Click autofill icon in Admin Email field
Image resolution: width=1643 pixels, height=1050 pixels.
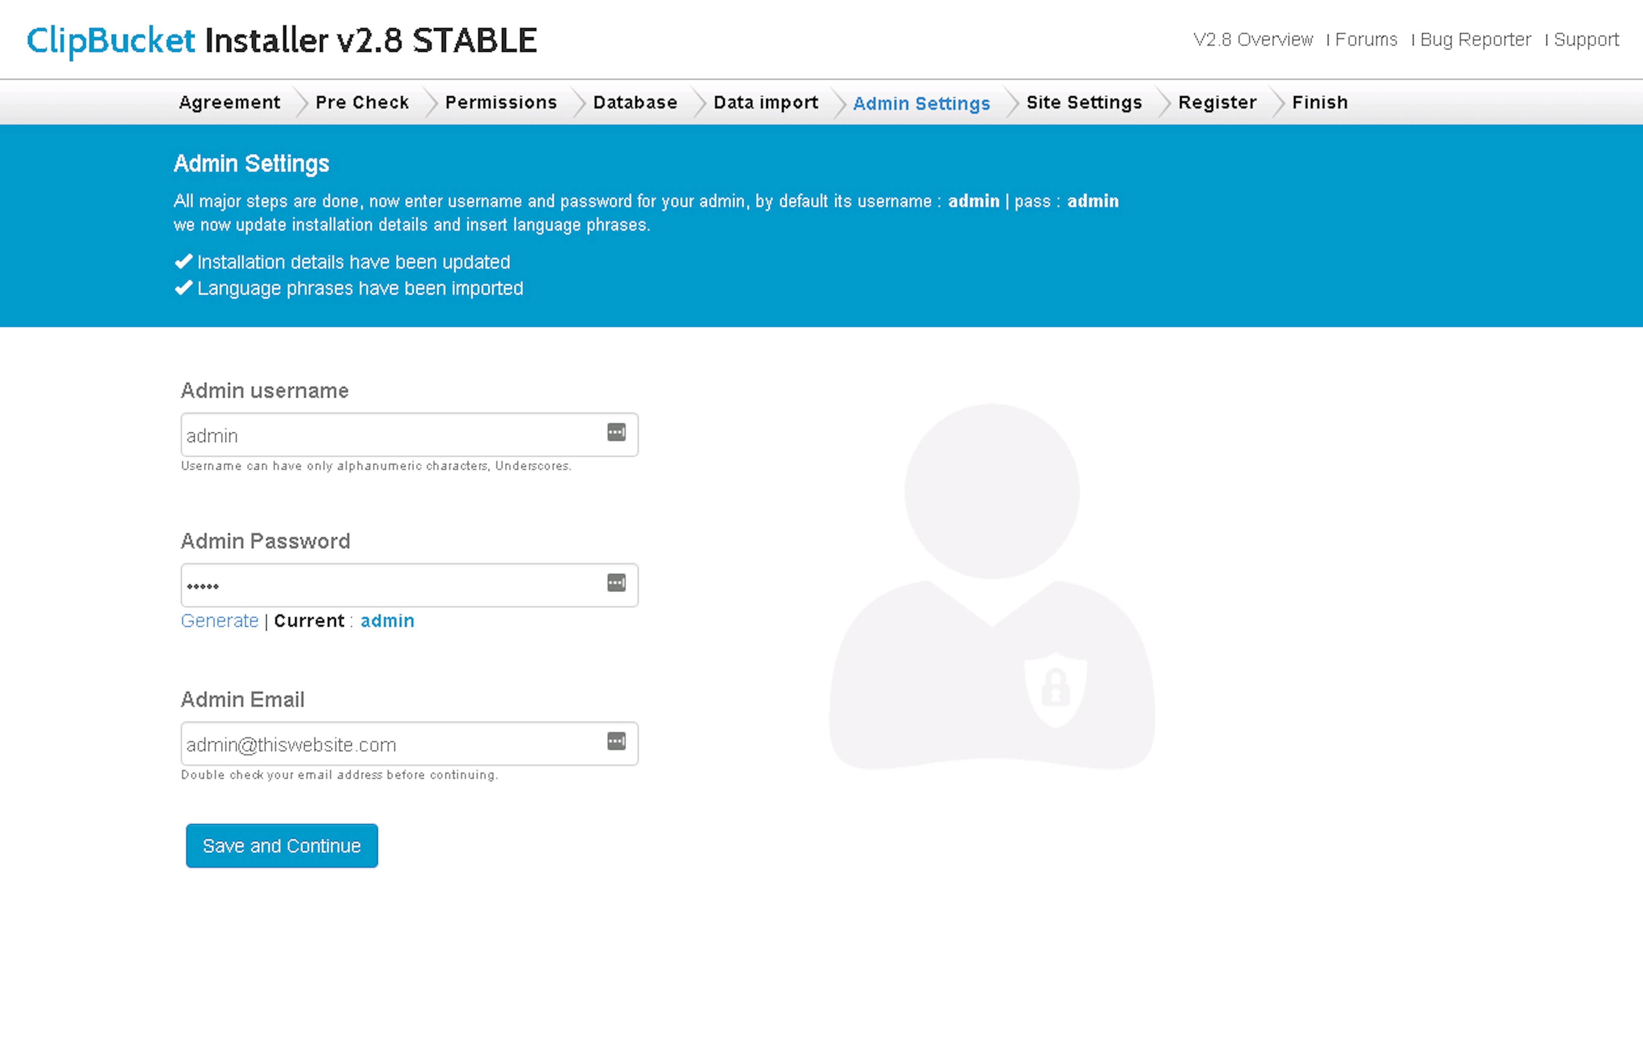(616, 742)
